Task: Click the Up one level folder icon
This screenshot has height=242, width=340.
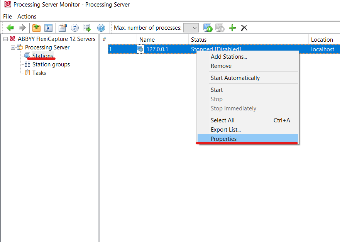Action: (x=36, y=28)
